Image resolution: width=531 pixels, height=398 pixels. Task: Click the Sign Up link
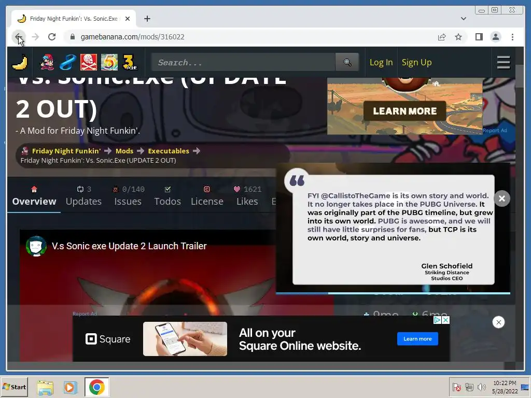pos(416,62)
